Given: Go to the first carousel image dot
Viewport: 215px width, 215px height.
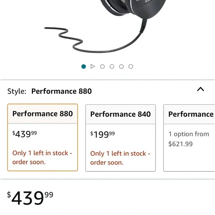Looking at the screenshot, I should tap(84, 66).
